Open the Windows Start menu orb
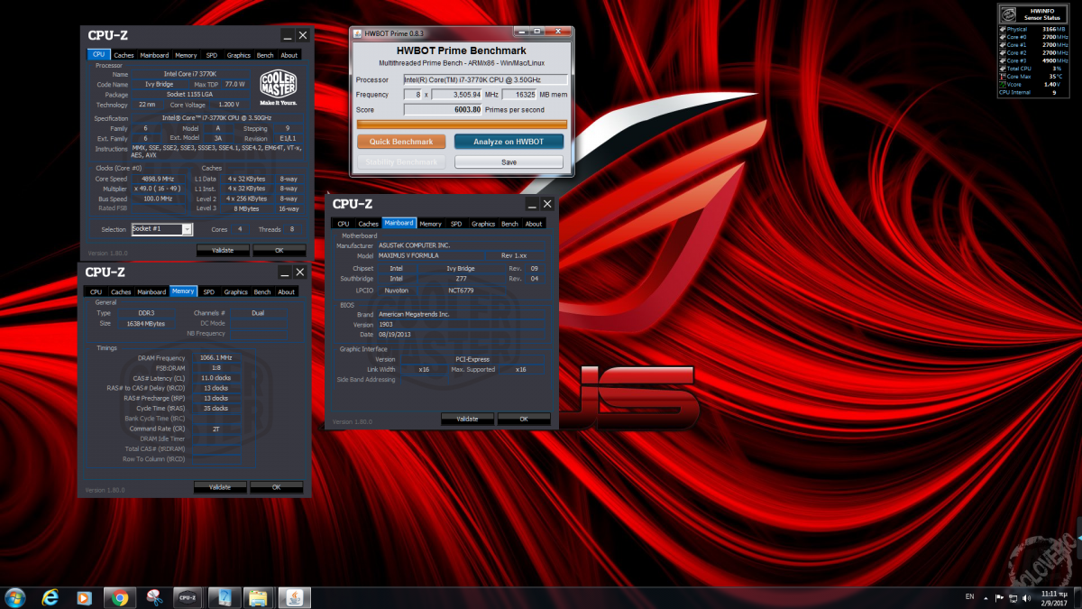This screenshot has width=1082, height=609. [15, 596]
